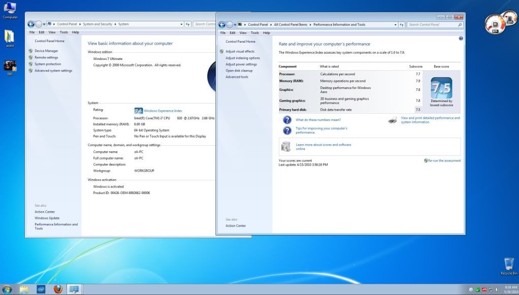Open the Windows Start menu orb

(x=7, y=289)
